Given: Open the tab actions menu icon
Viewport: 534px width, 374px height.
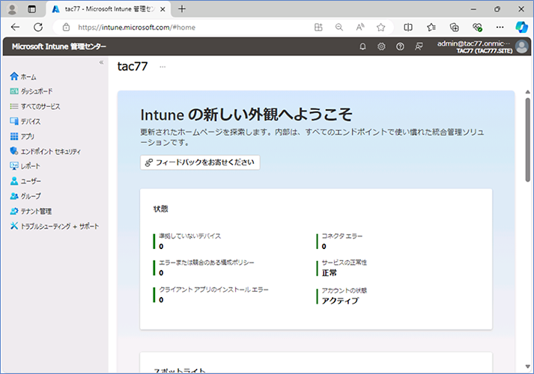Looking at the screenshot, I should click(x=31, y=9).
